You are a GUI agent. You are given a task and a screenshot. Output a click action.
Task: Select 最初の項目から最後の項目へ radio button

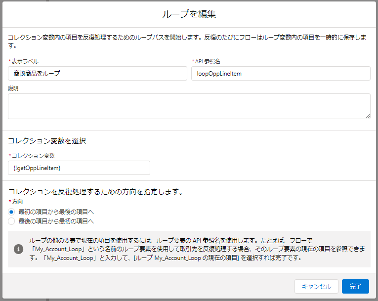click(11, 212)
